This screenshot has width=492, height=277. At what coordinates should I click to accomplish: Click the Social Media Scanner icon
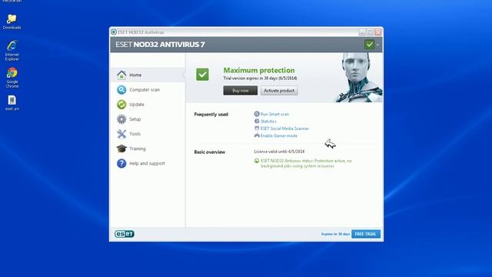coord(257,128)
